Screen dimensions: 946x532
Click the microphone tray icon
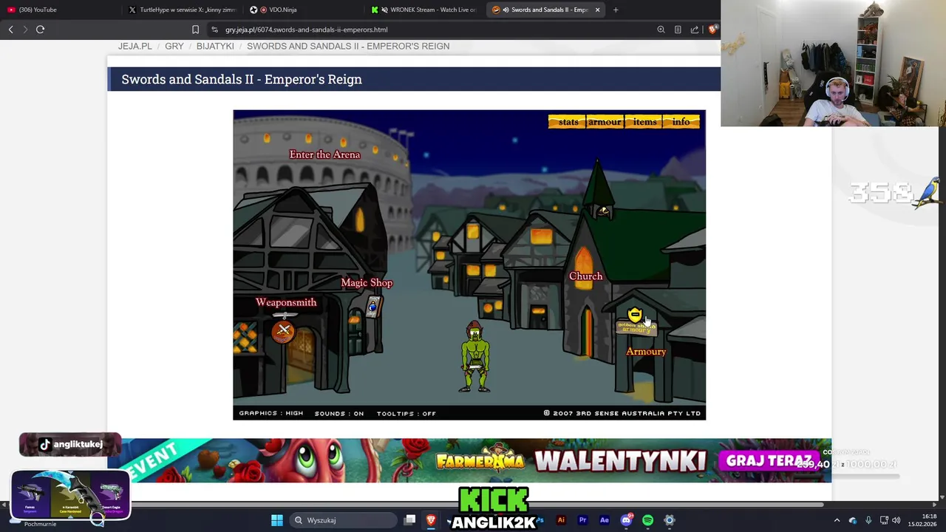point(868,520)
